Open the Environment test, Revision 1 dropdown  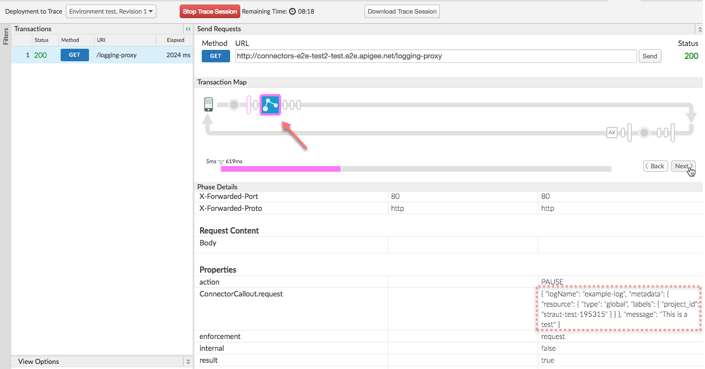(111, 11)
